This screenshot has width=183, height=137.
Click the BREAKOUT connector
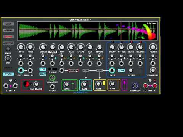(x=135, y=86)
